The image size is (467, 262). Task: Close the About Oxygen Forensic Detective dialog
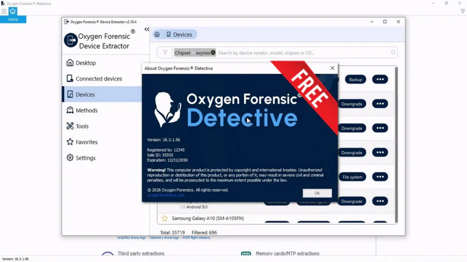332,68
